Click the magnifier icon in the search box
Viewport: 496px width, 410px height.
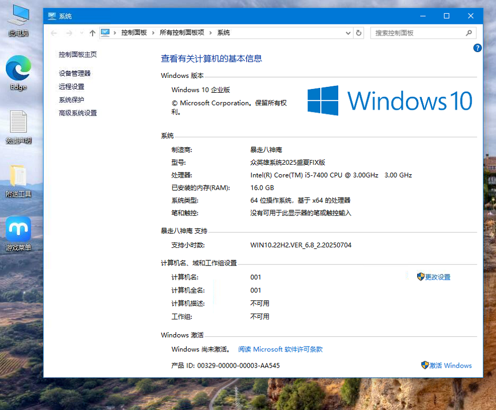point(469,33)
